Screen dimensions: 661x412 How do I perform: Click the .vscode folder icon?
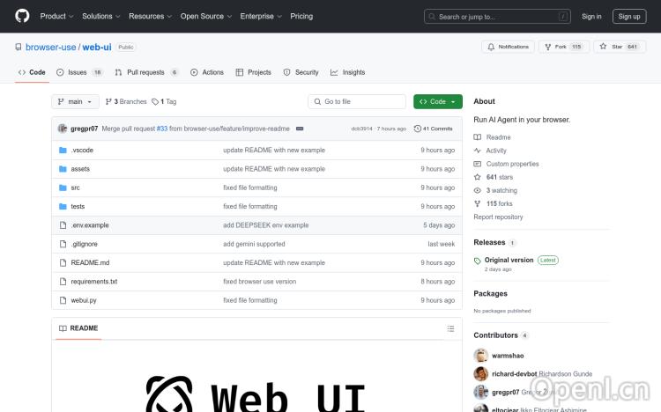click(63, 151)
